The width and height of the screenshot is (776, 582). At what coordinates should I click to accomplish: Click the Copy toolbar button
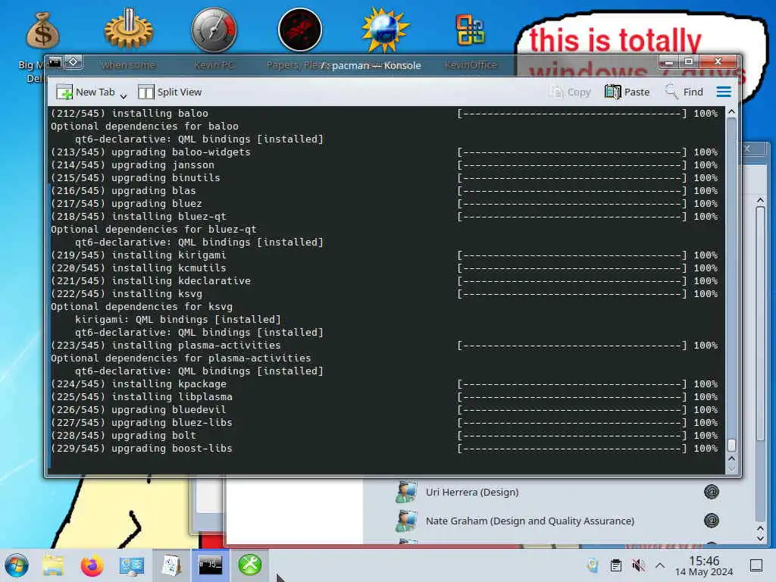[570, 92]
